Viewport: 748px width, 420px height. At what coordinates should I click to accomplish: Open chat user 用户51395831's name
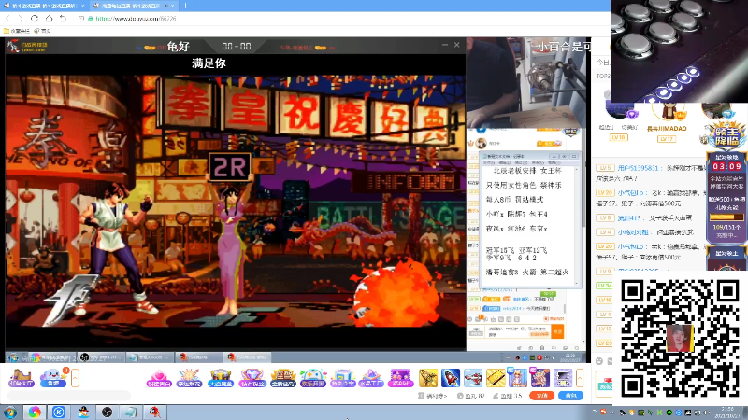coord(638,168)
